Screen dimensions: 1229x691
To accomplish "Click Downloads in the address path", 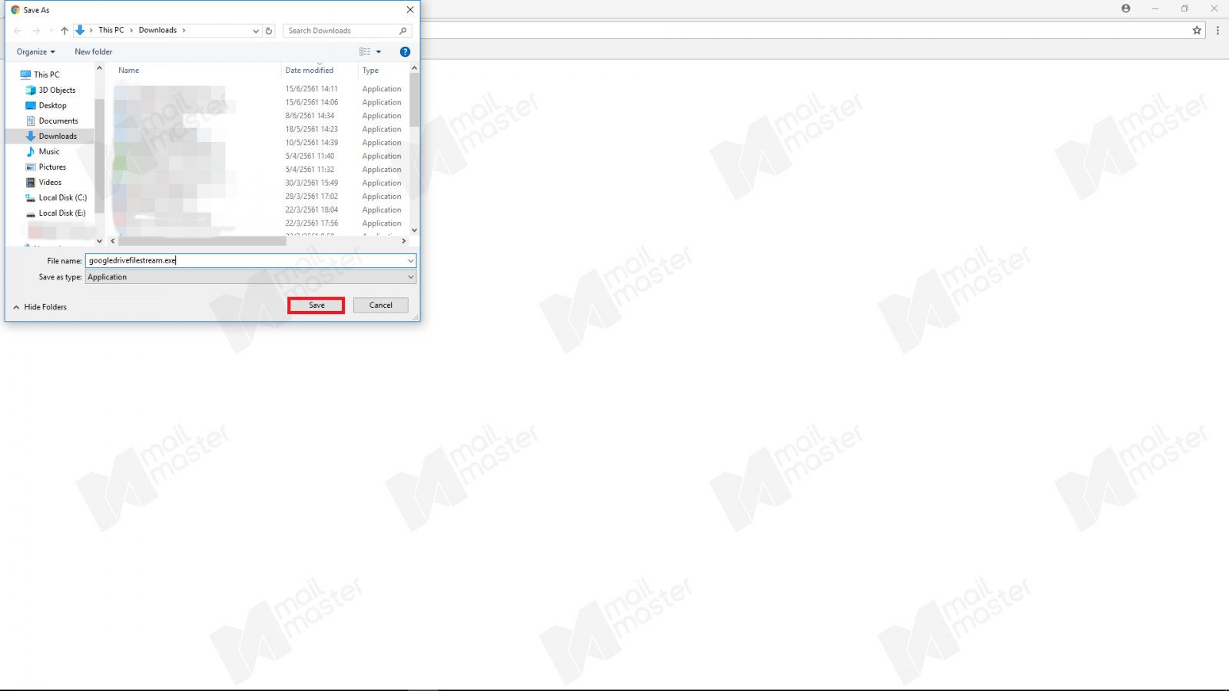I will tap(157, 30).
